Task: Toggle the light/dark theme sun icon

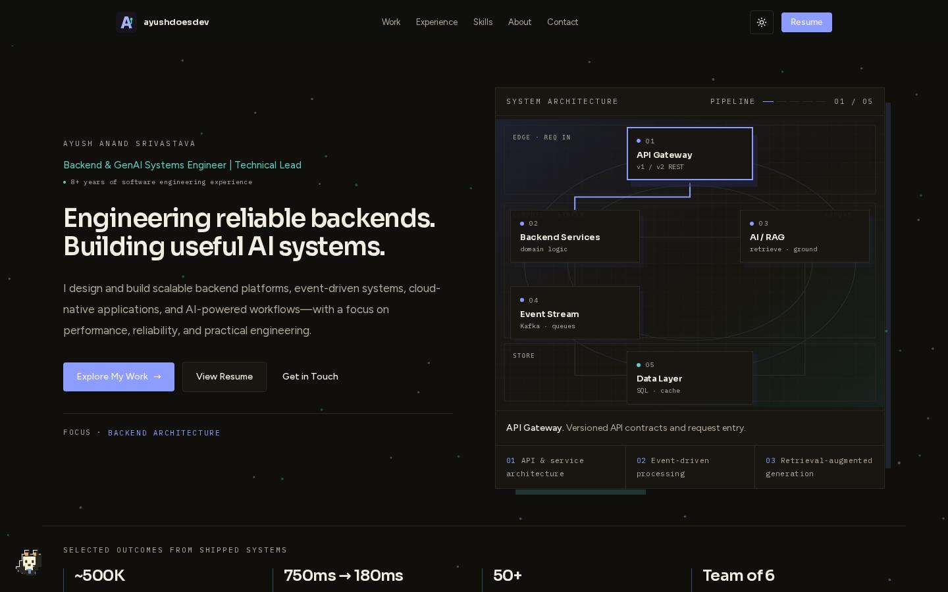Action: (762, 22)
